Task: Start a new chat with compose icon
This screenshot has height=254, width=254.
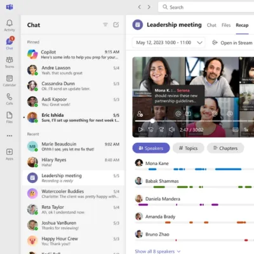Action: (x=116, y=25)
